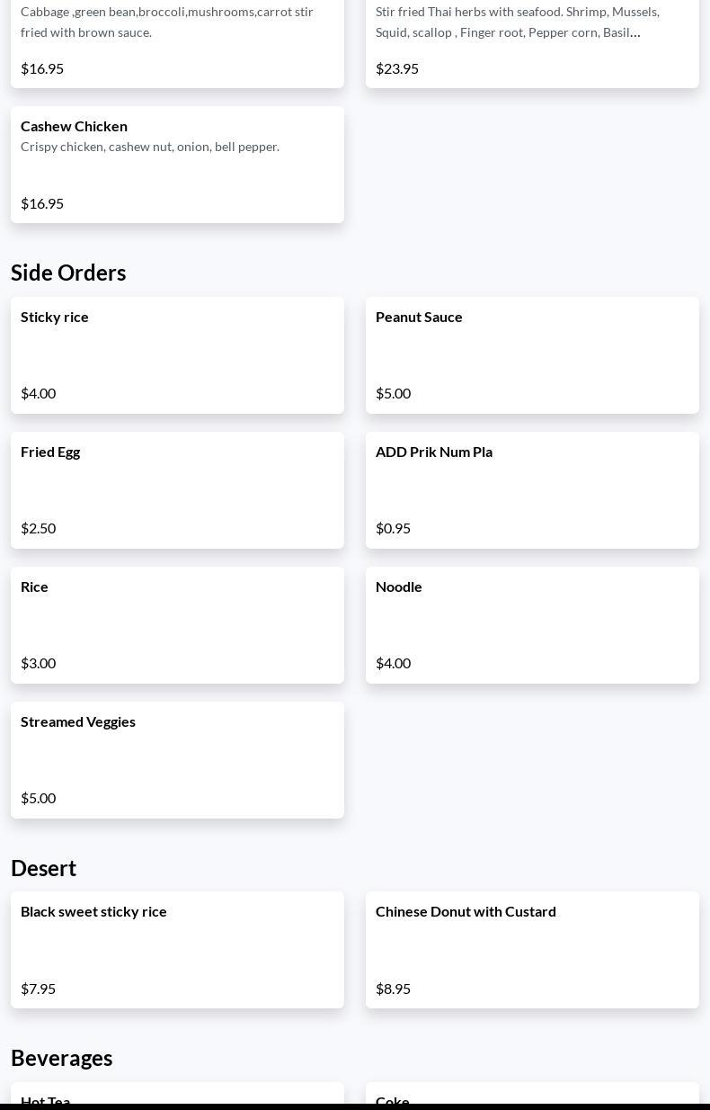The image size is (710, 1110).
Task: Click the $8.95 price on Chinese Donut
Action: coord(393,989)
